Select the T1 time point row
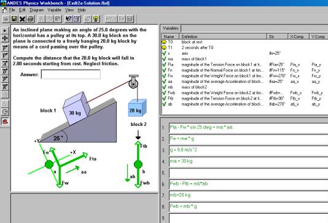The image size is (328, 223). tap(244, 48)
